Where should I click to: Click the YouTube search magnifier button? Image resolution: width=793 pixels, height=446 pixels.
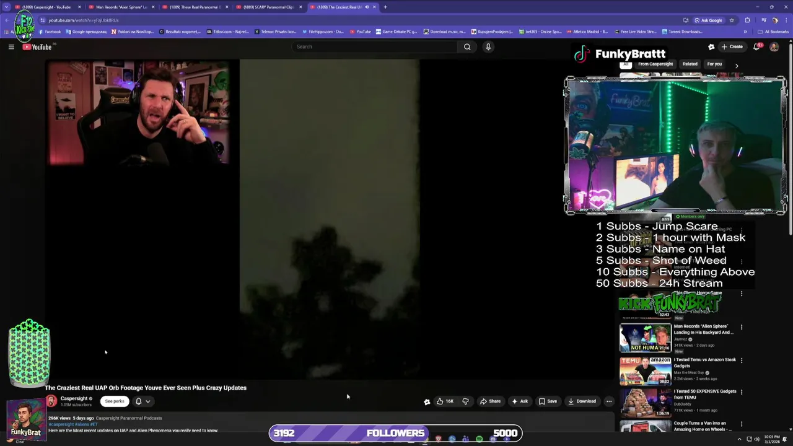(x=467, y=46)
